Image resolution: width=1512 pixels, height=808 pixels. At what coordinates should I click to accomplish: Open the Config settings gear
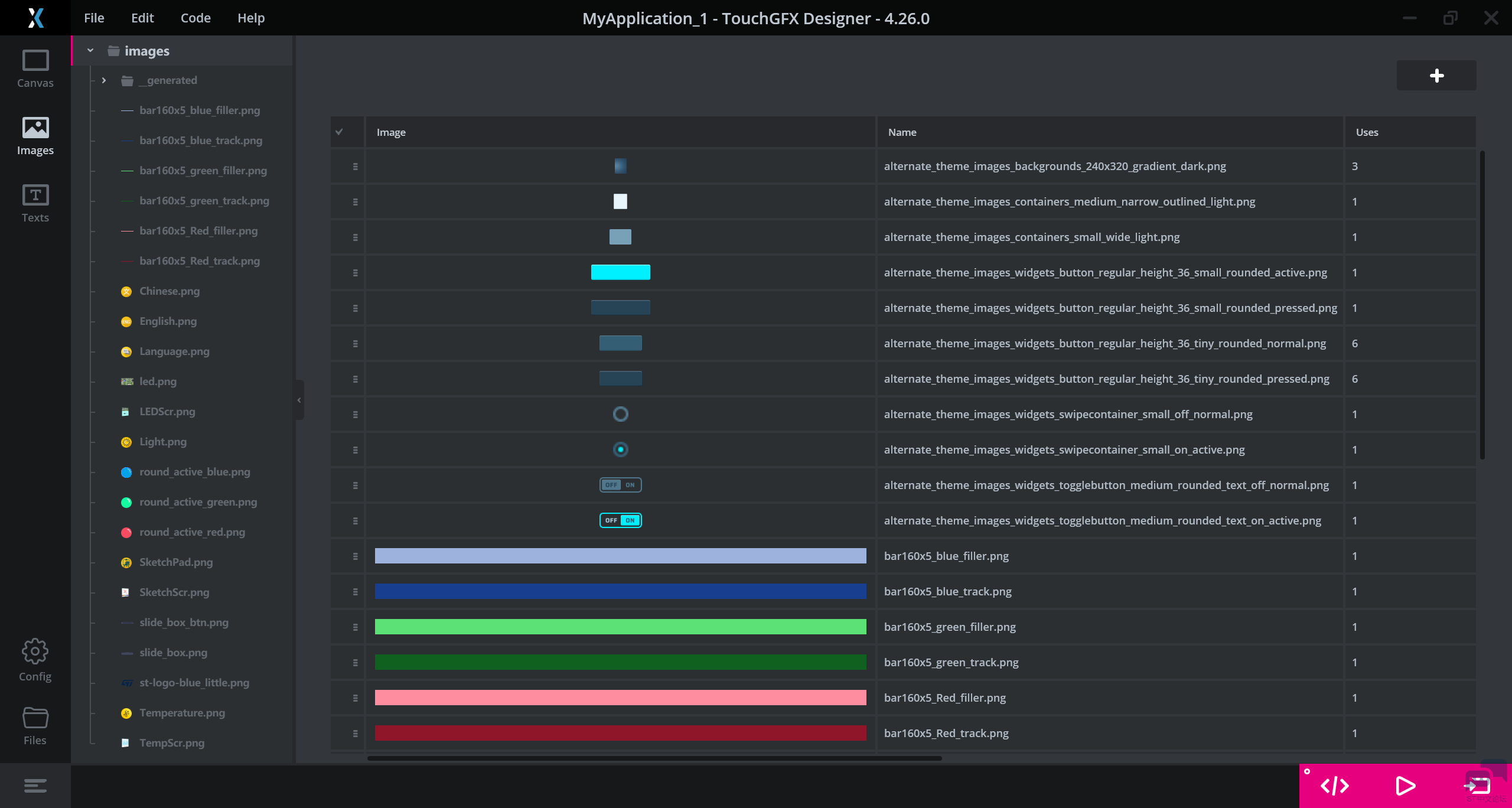point(35,660)
